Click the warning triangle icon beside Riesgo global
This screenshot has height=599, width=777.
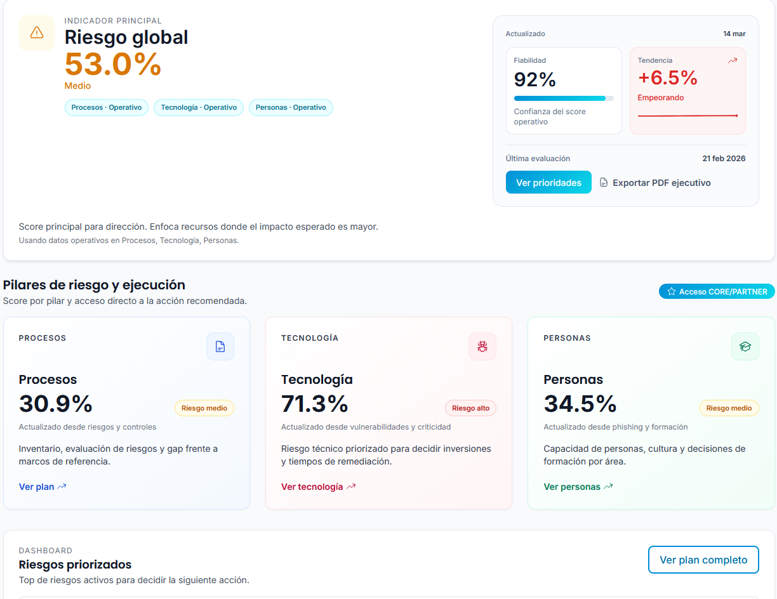[x=36, y=32]
